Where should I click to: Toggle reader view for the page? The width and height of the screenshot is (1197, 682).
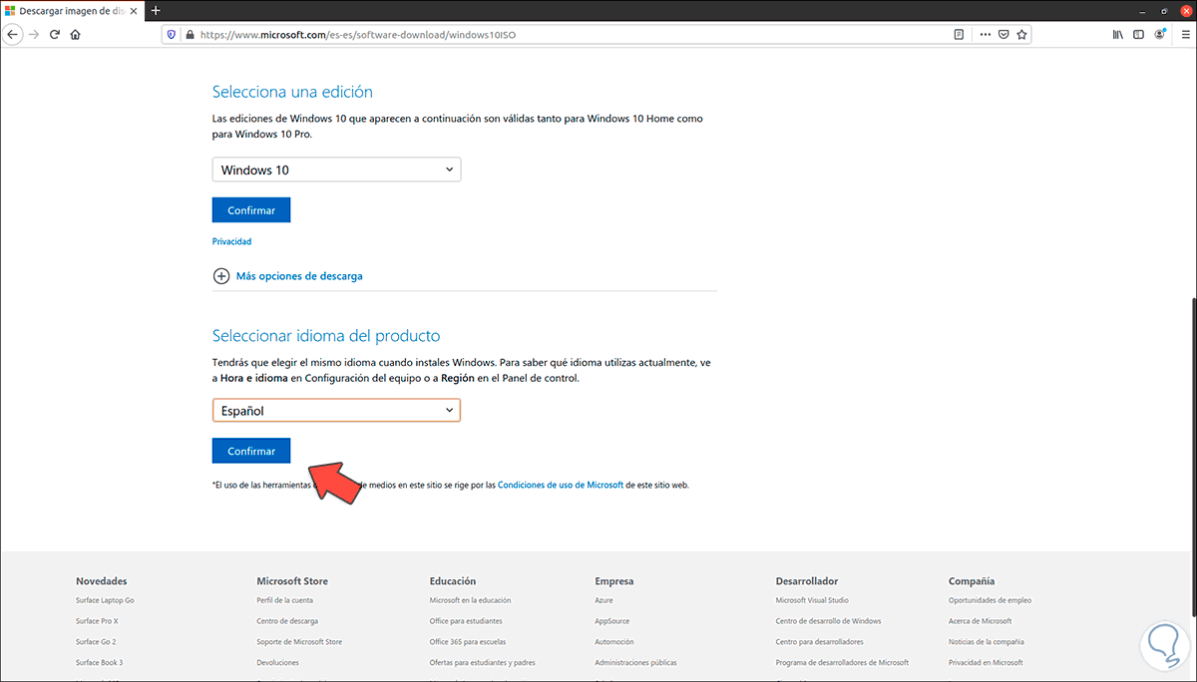coord(958,33)
